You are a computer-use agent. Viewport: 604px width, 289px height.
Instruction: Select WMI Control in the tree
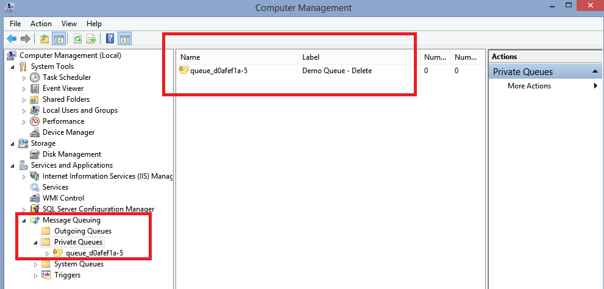coord(63,198)
